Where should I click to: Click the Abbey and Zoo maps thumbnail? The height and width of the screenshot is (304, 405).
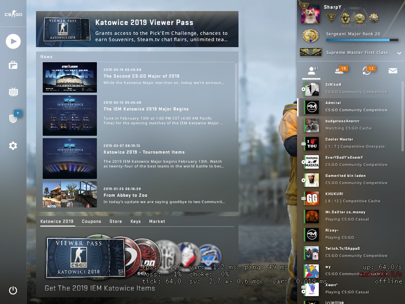click(70, 194)
